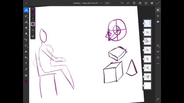Select the bottom white background layer thumbnail
The image size is (184, 103).
coord(147,86)
